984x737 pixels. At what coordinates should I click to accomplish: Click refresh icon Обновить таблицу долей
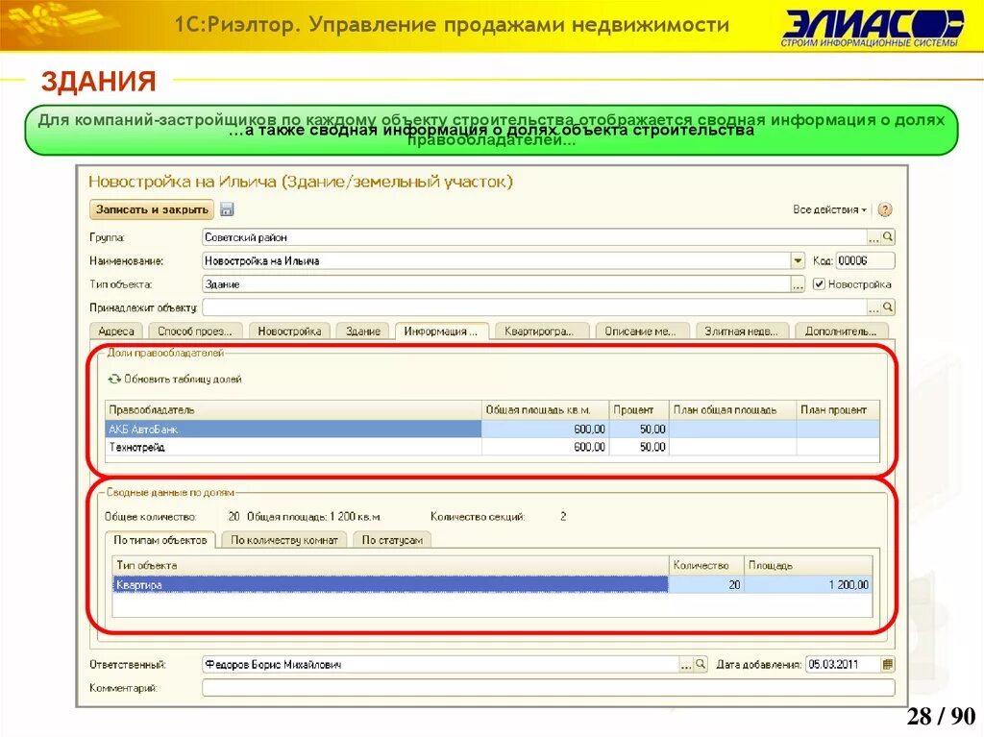click(x=114, y=380)
